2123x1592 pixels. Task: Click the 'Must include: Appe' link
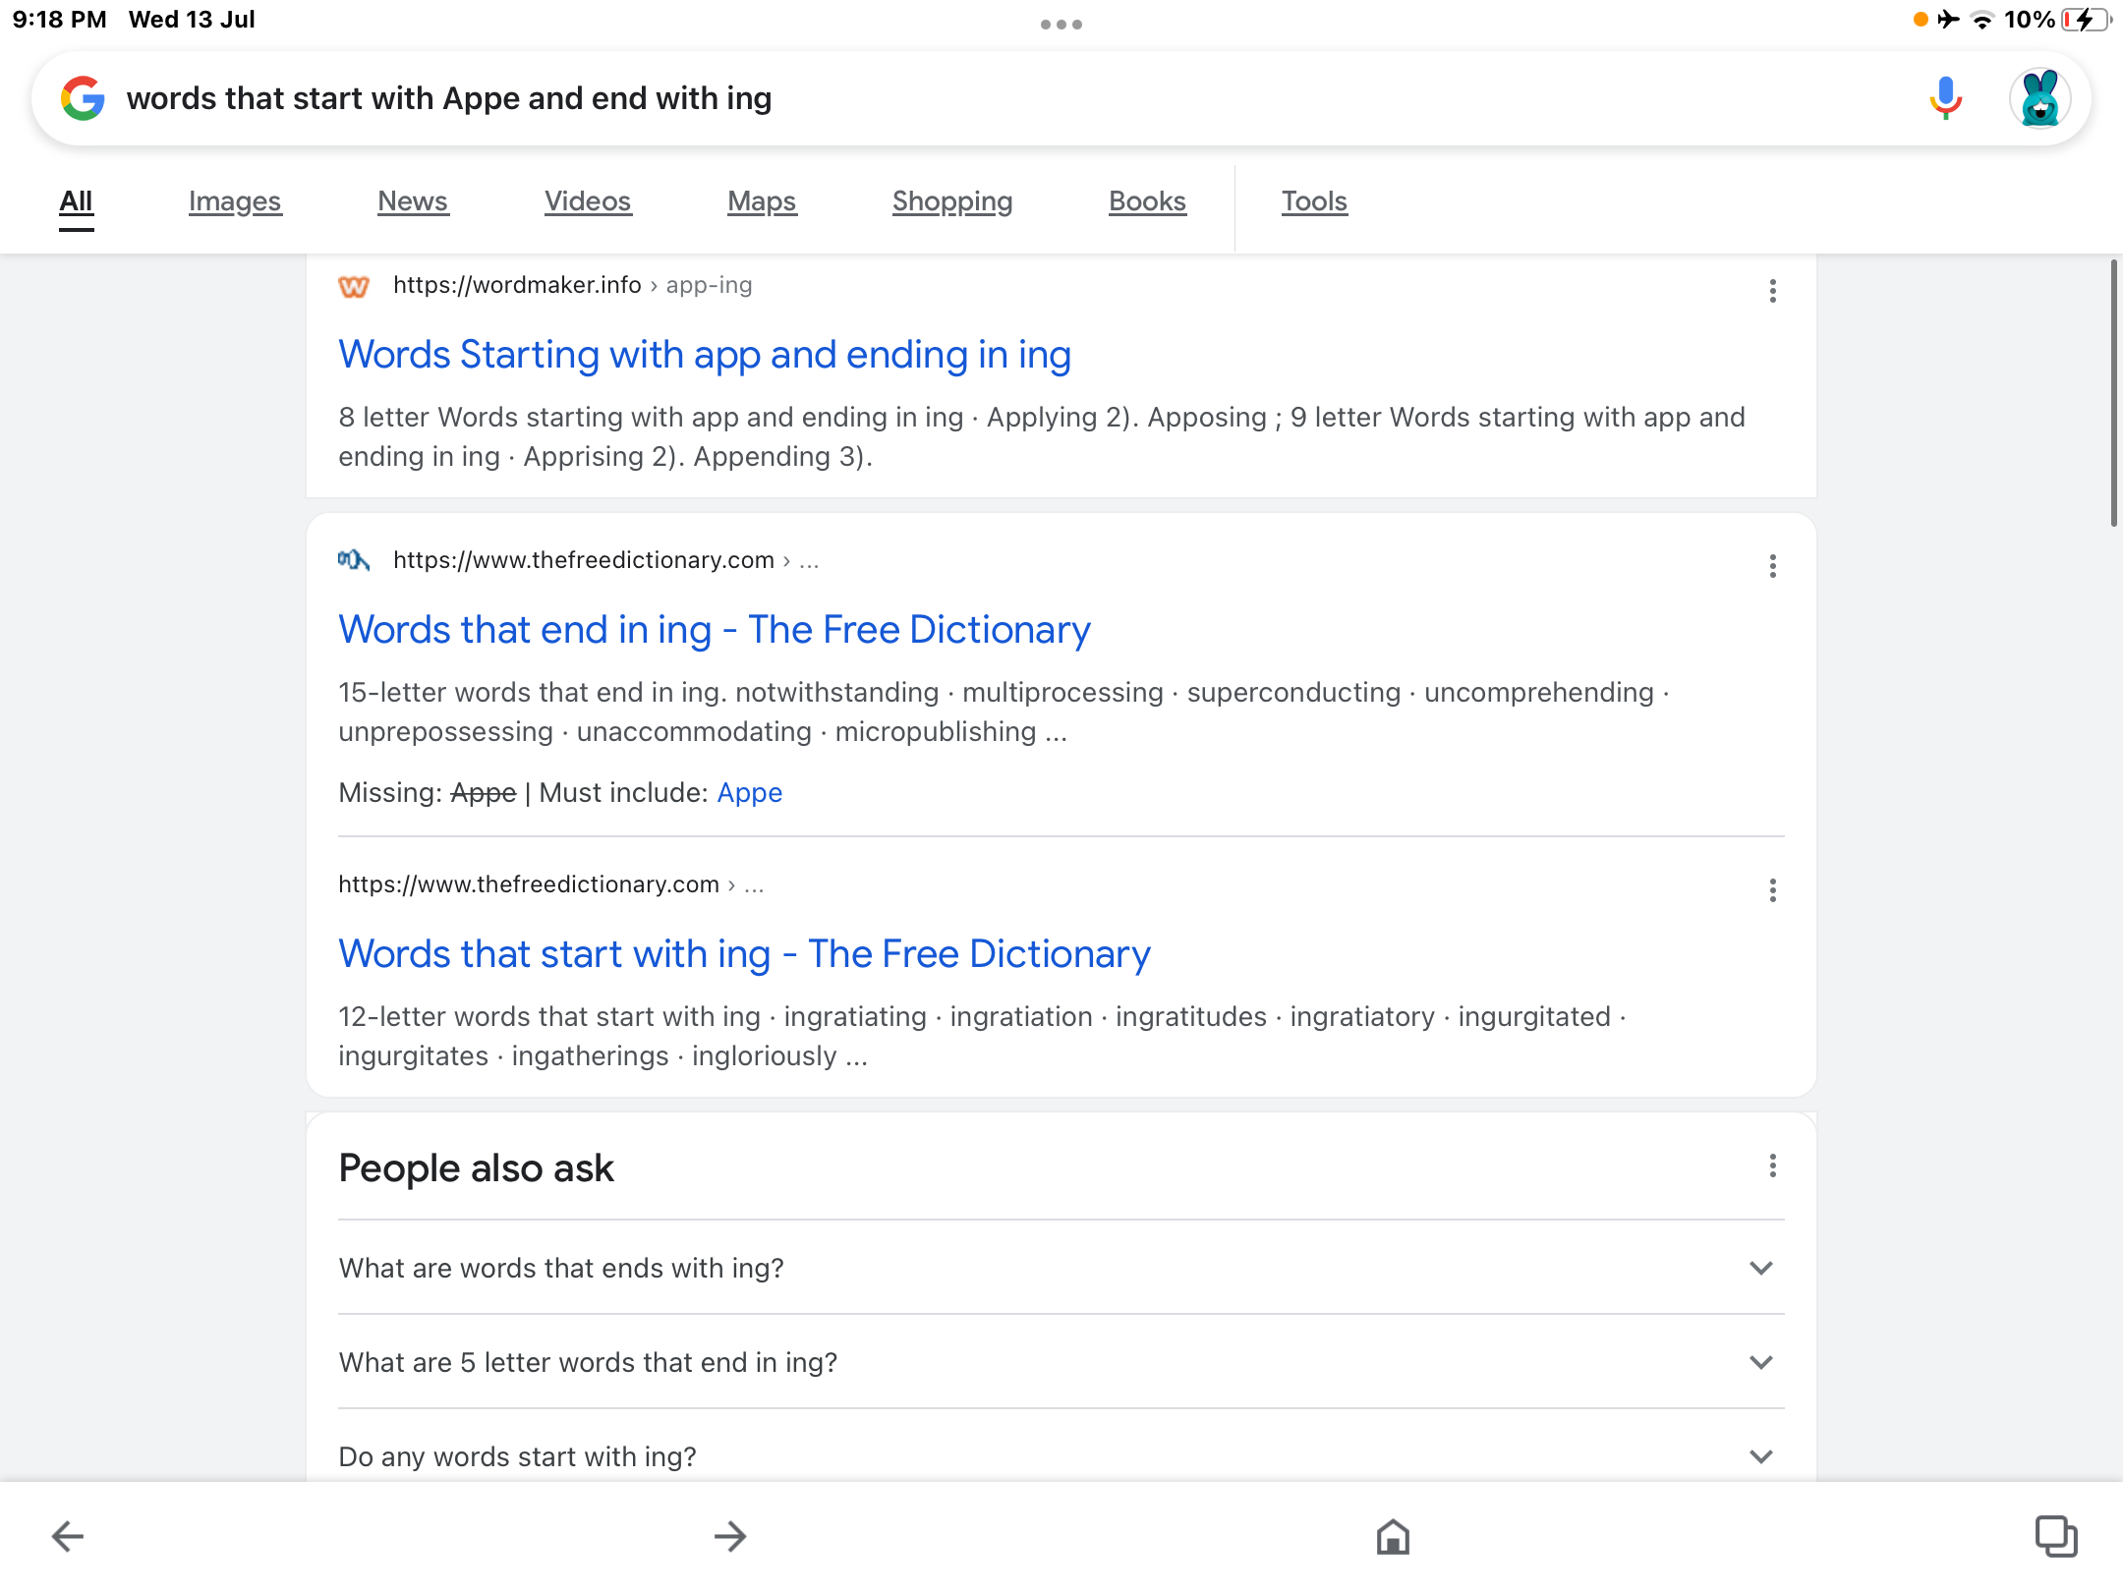tap(749, 793)
